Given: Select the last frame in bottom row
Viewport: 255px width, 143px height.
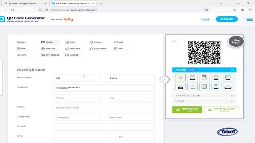Looking at the screenshot, I should click(228, 87).
